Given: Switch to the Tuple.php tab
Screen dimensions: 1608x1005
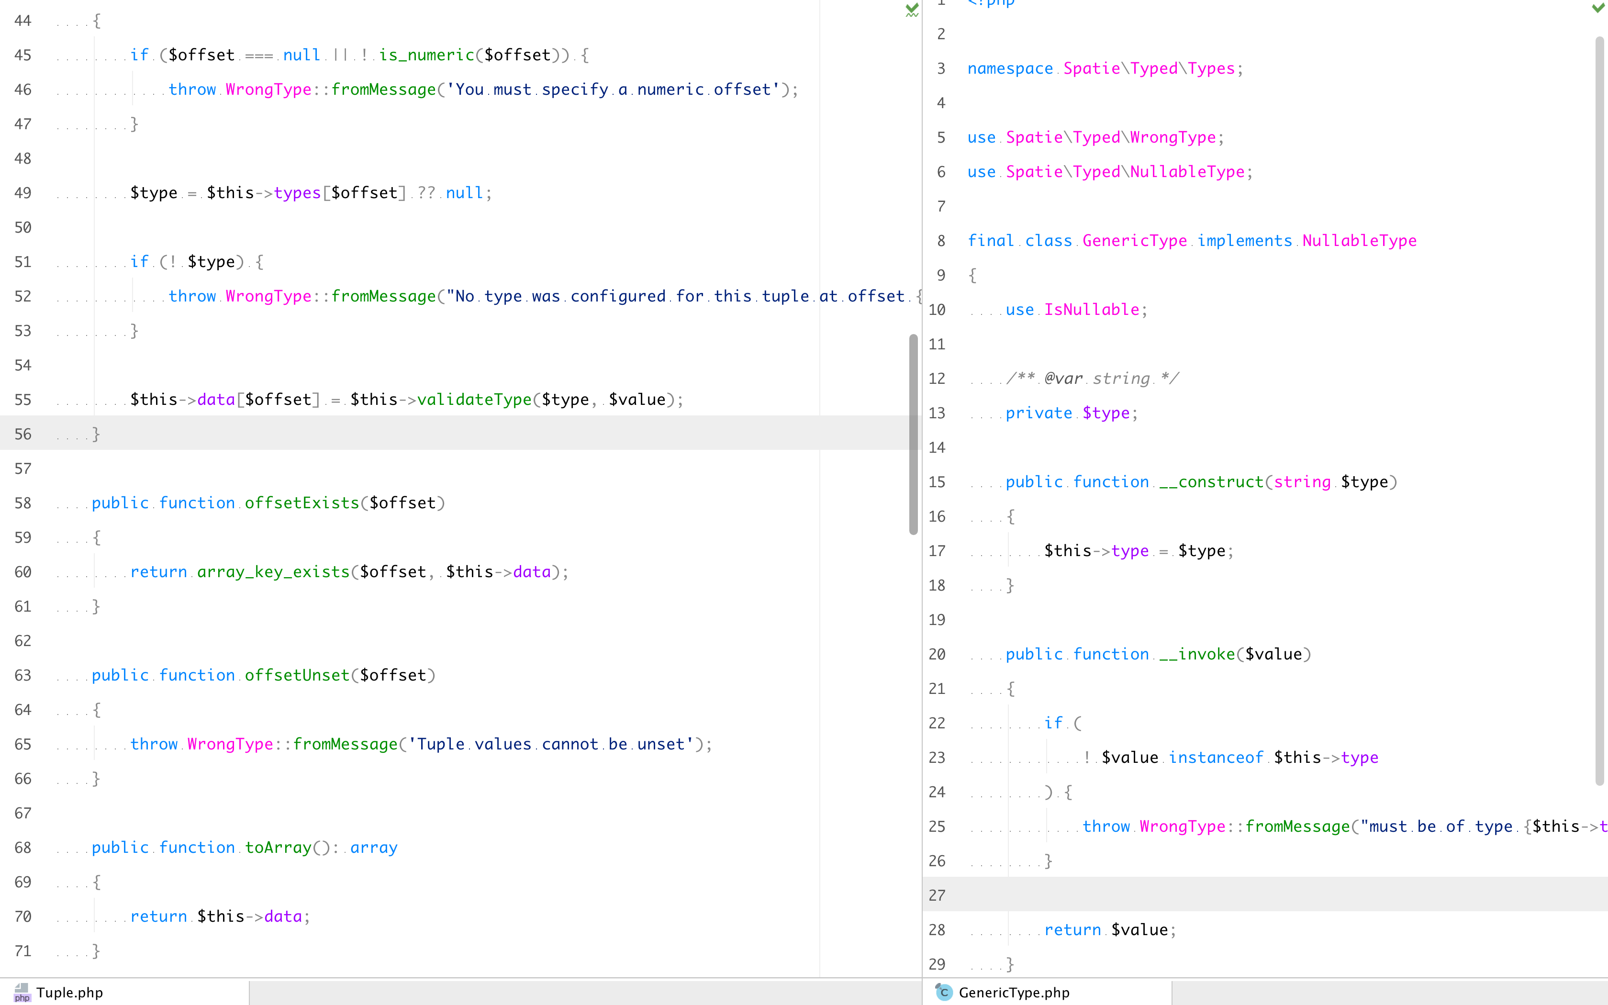Looking at the screenshot, I should [69, 992].
